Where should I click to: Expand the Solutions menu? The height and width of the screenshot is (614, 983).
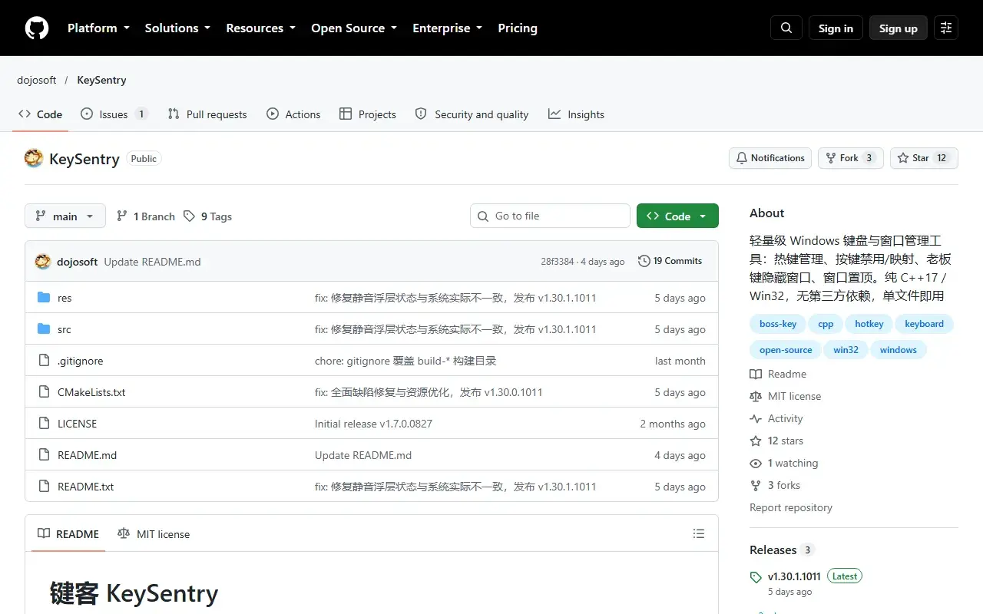tap(177, 28)
